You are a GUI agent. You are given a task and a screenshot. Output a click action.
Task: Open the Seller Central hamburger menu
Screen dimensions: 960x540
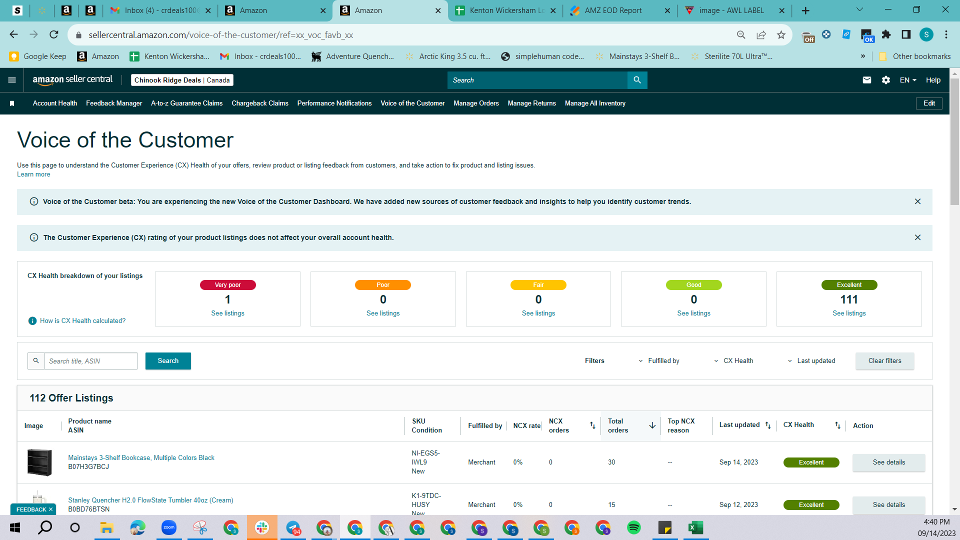(12, 80)
